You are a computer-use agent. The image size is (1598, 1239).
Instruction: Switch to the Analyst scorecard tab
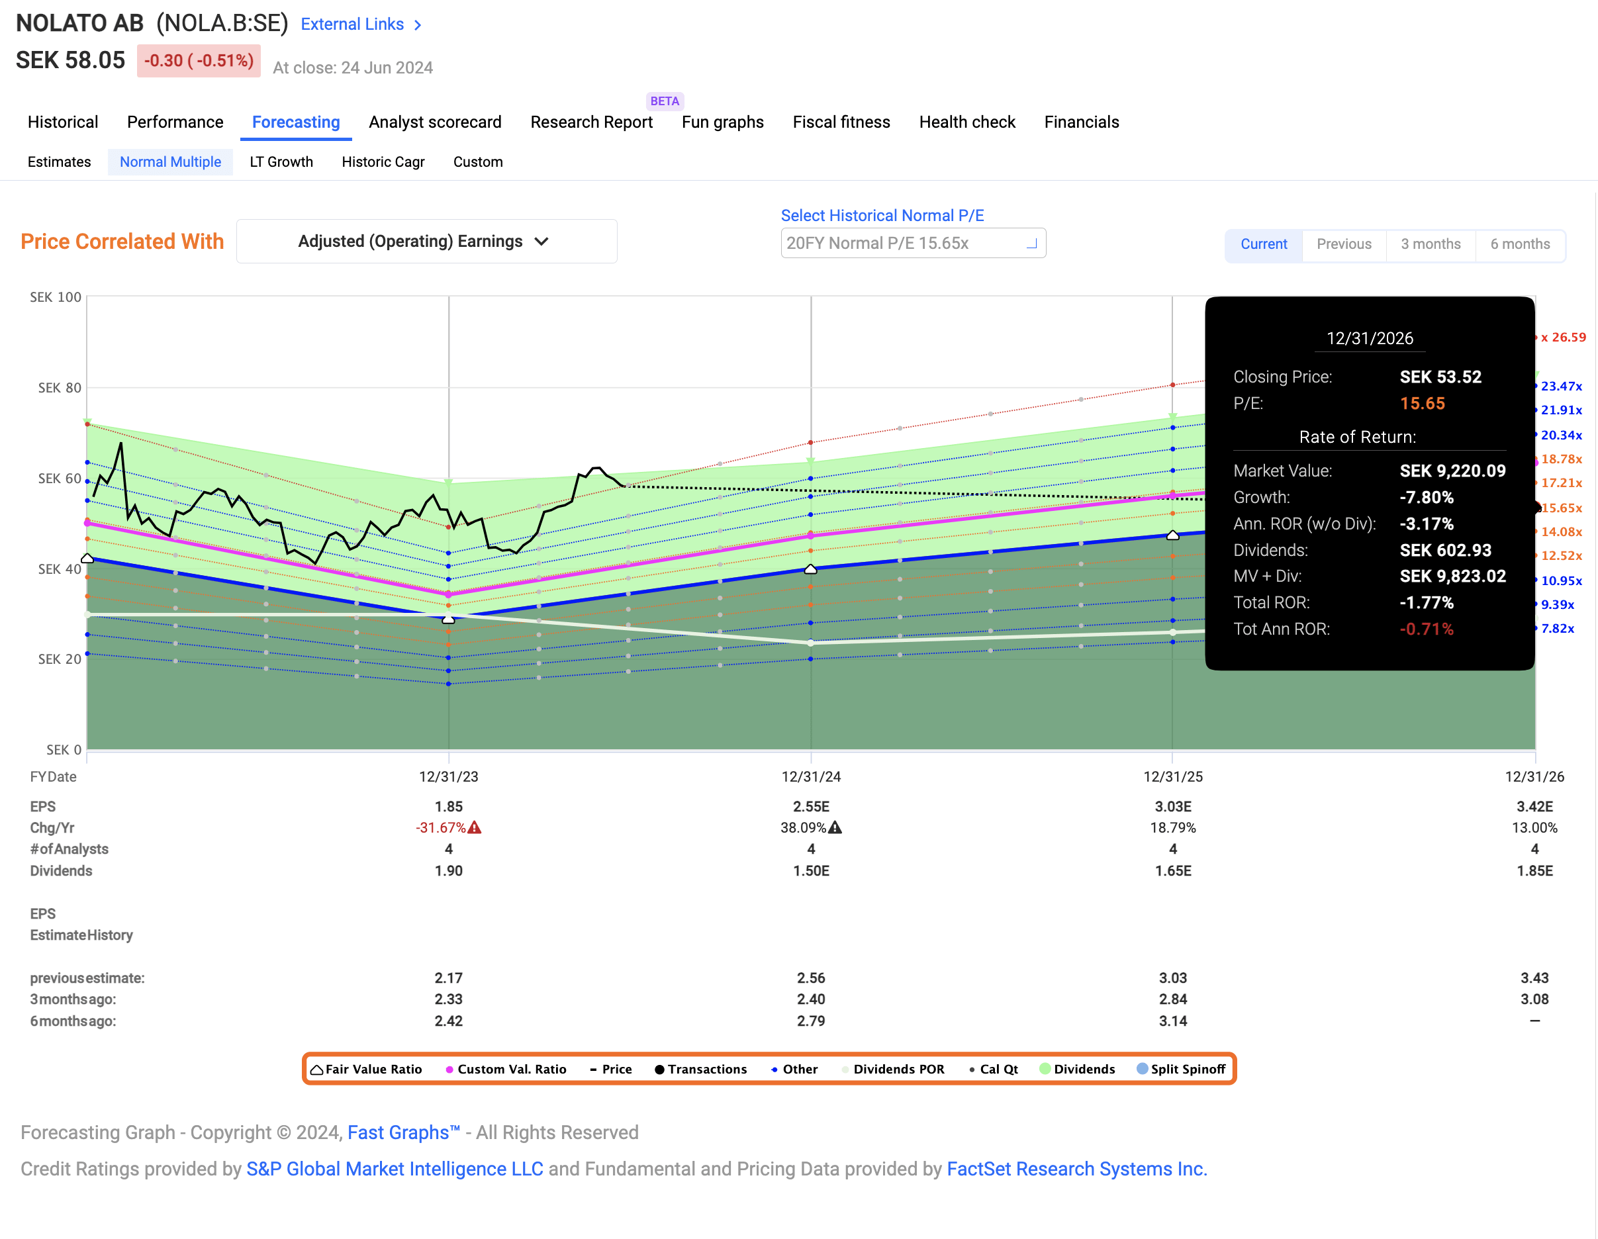435,122
